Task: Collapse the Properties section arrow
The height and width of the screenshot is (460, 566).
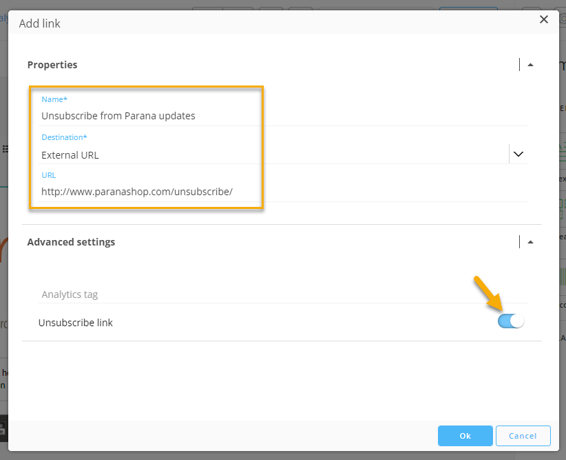Action: click(x=530, y=65)
